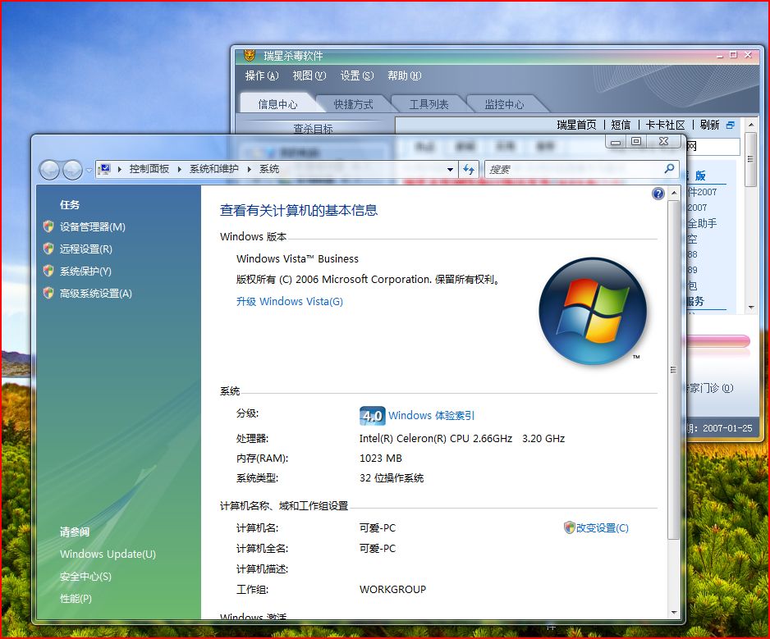Click Rising antivirus lion icon in title bar

click(x=250, y=56)
